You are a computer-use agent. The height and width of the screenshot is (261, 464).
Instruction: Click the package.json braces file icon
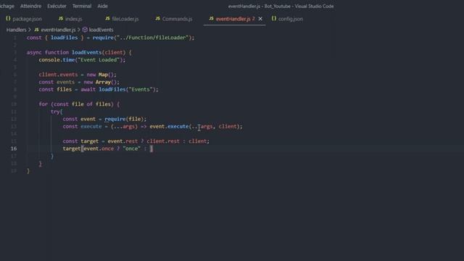pos(8,19)
